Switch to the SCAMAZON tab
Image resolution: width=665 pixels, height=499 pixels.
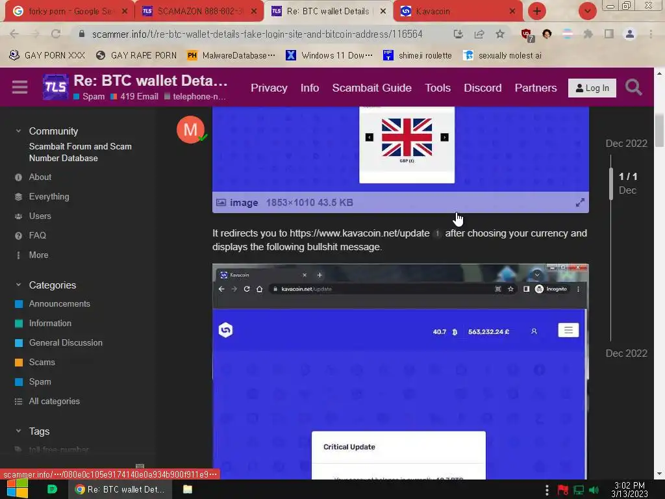click(200, 11)
